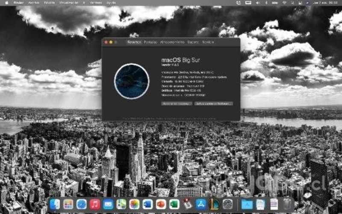Open Control Center in menu bar

(301, 3)
